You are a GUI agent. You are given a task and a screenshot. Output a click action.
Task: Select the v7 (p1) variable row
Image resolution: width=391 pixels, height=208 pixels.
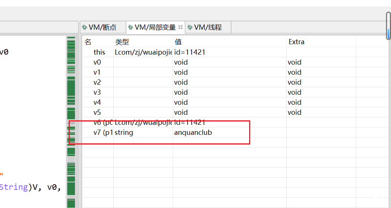[x=103, y=133]
